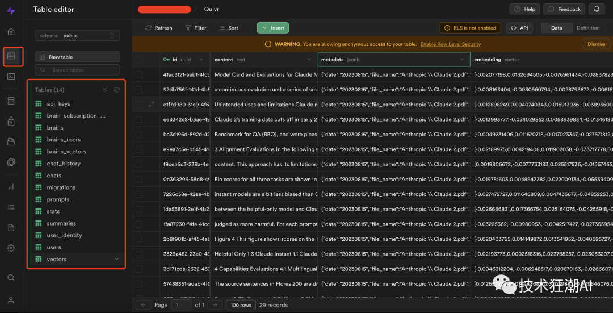Go to next page arrow
Image resolution: width=613 pixels, height=313 pixels.
215,305
